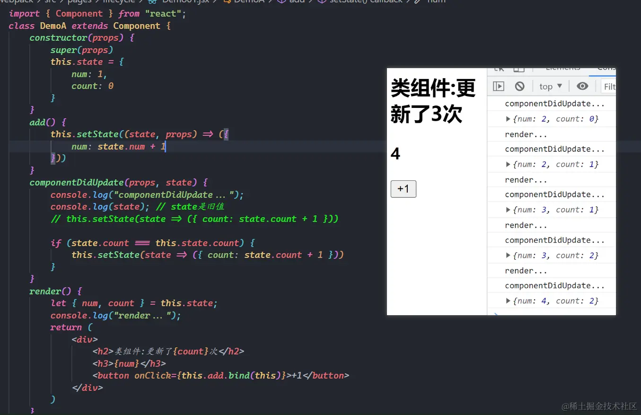Open the live expression eye icon

tap(582, 86)
